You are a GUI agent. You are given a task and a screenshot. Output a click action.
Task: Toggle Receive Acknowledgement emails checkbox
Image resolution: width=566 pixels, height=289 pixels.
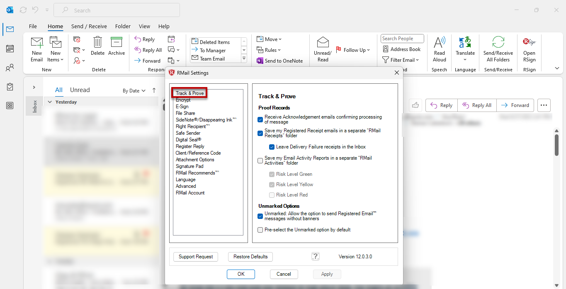tap(260, 119)
